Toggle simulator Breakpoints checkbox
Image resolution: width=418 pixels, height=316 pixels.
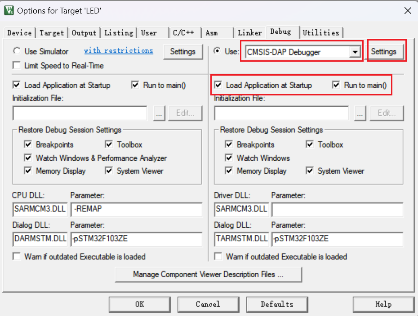tap(28, 144)
